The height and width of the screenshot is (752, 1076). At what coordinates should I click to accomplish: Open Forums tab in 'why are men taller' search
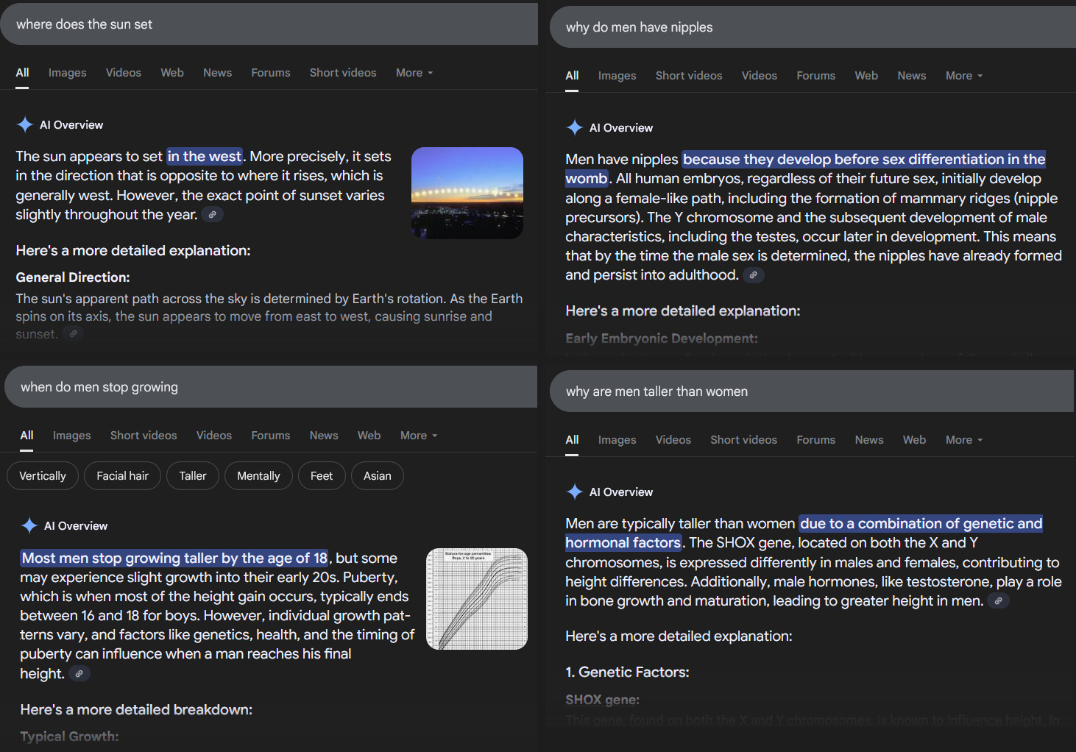[815, 440]
